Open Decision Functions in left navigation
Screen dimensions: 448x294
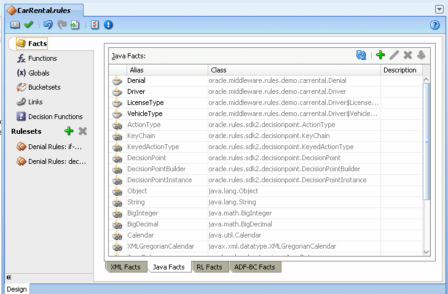[x=50, y=117]
